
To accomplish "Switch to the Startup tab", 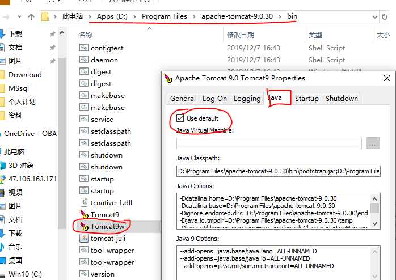I will click(306, 99).
